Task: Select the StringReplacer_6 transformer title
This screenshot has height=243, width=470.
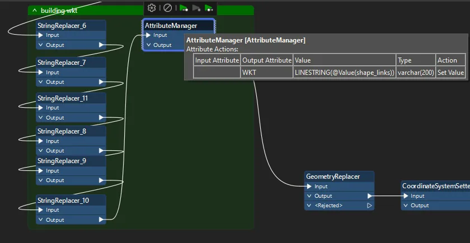Action: (x=62, y=26)
